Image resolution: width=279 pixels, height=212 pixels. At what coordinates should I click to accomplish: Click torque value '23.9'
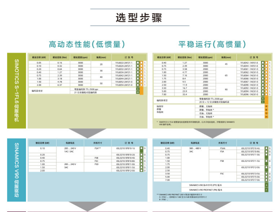click(x=185, y=91)
